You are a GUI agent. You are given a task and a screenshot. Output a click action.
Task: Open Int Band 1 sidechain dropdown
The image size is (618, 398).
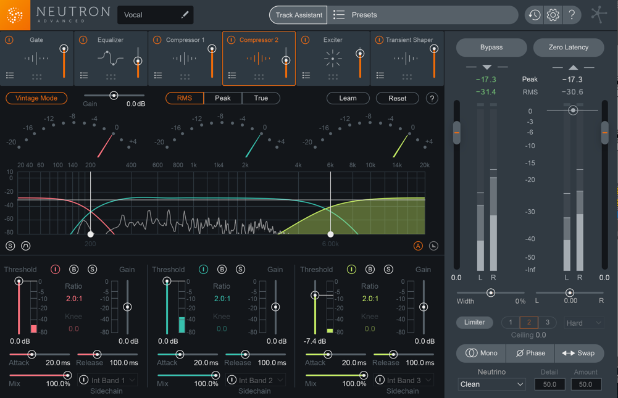coord(107,380)
